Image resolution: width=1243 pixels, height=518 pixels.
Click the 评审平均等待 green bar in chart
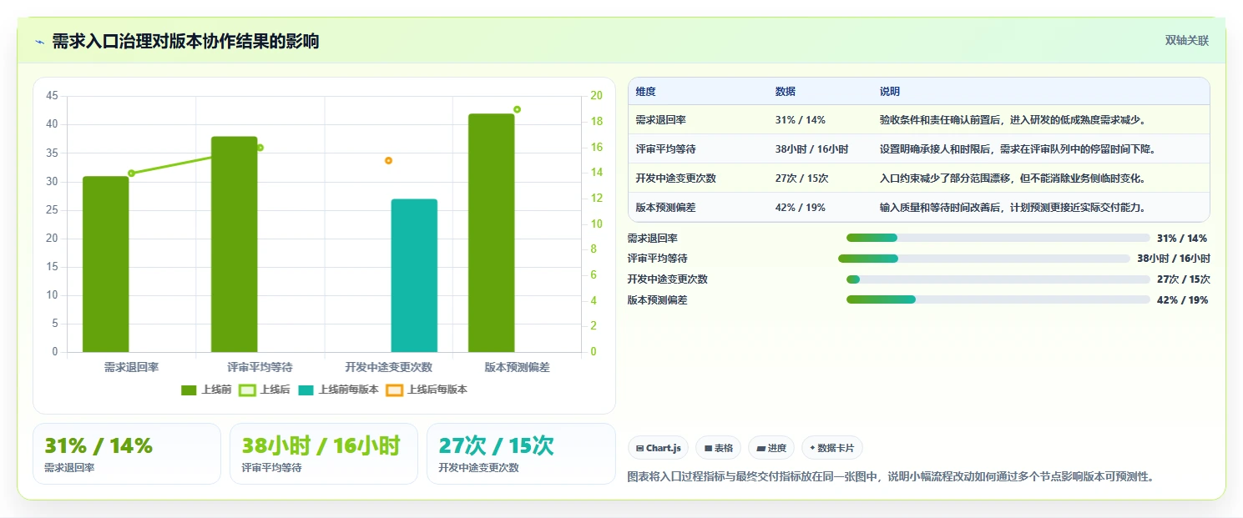pyautogui.click(x=235, y=244)
